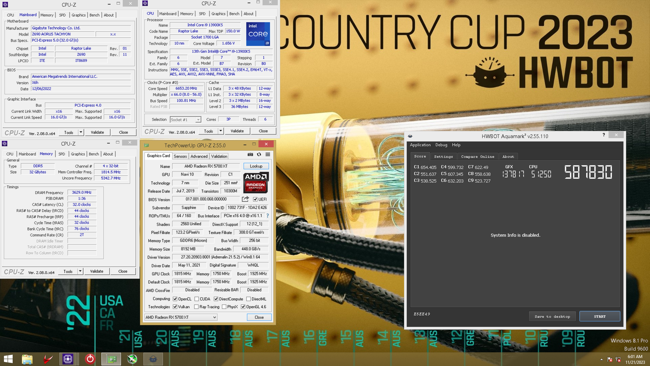Open Settings tab in Aquamark
The image size is (650, 366).
pos(443,157)
